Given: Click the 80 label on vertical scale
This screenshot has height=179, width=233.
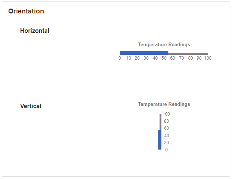Looking at the screenshot, I should click(x=166, y=121).
